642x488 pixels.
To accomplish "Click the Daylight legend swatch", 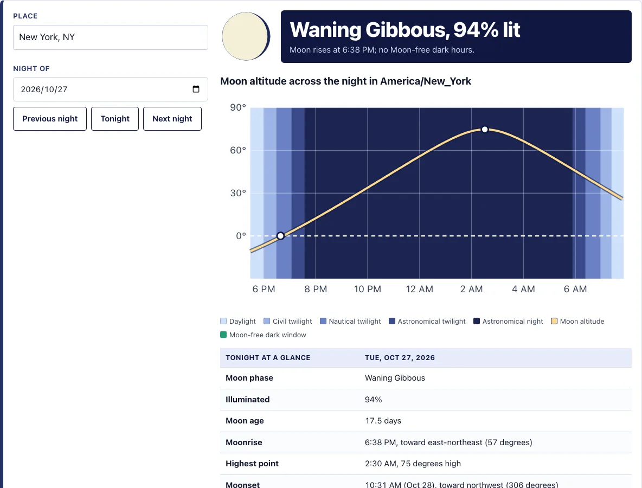I will (x=223, y=321).
